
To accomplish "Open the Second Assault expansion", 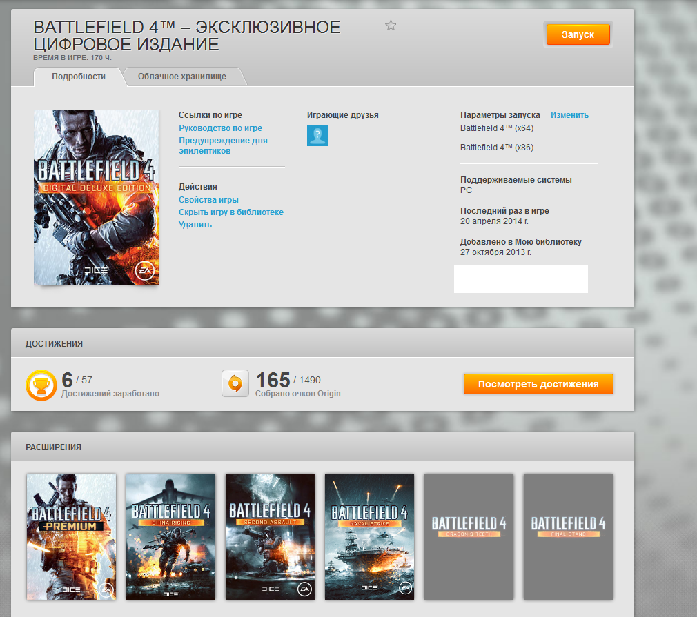I will coord(271,537).
